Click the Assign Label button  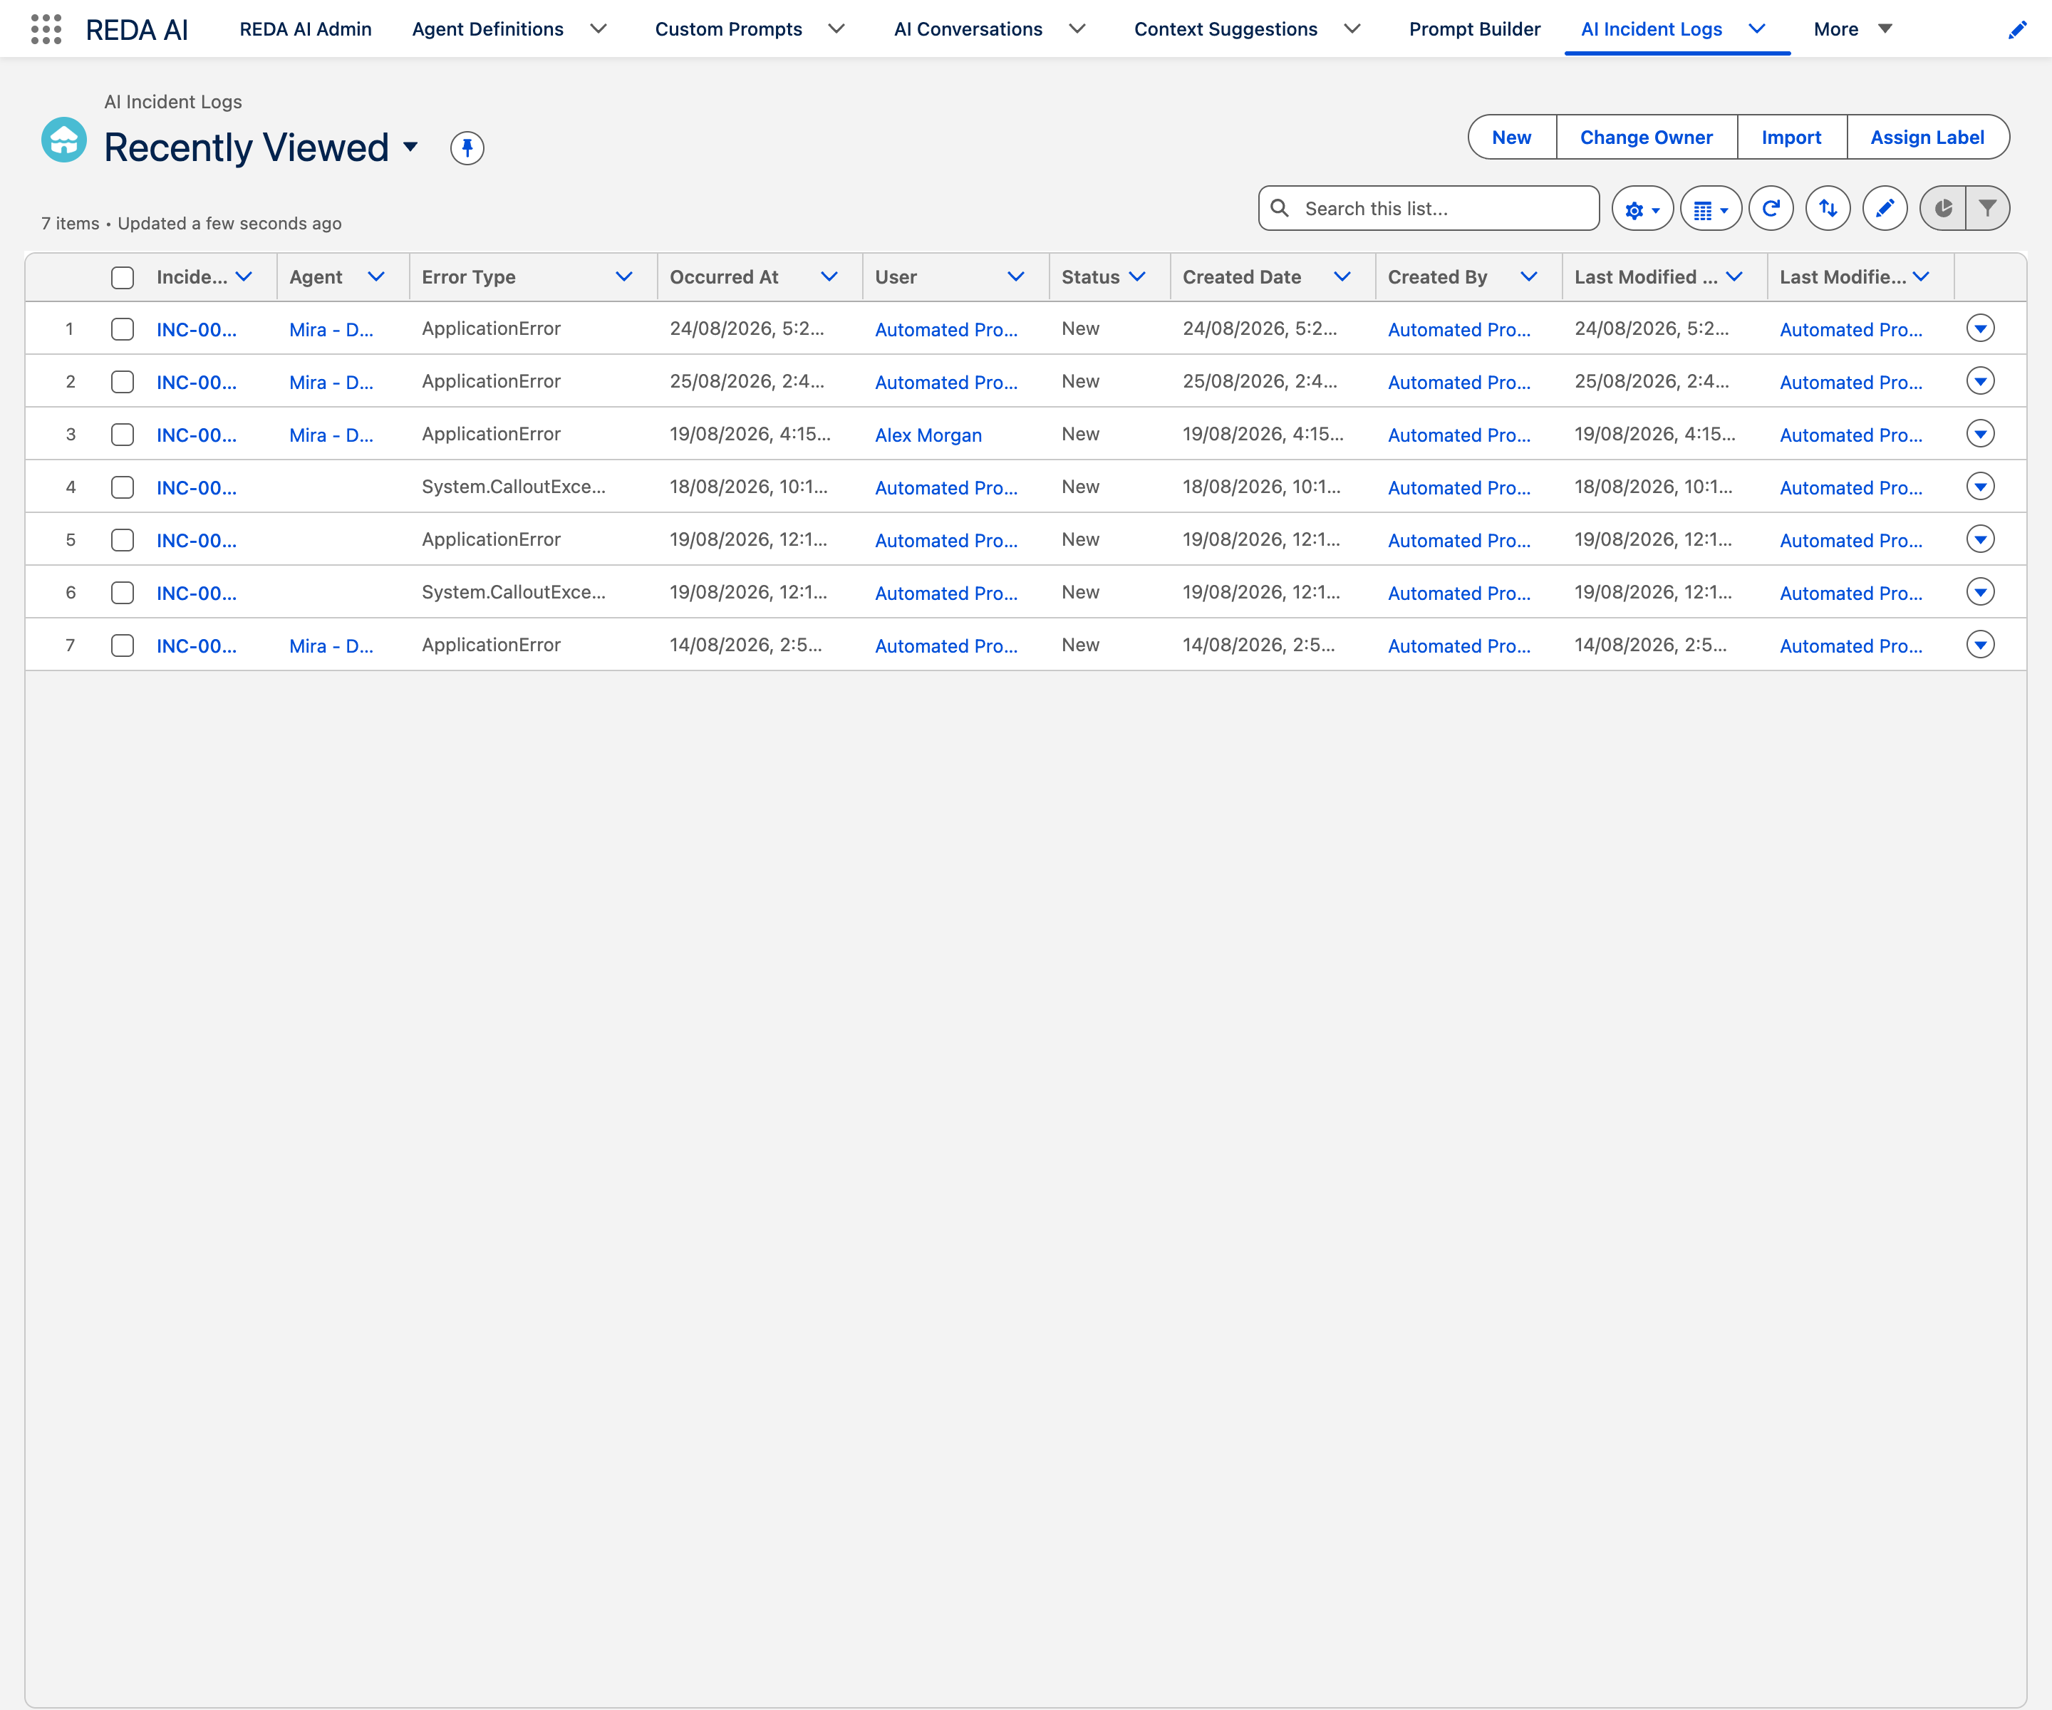[1927, 138]
